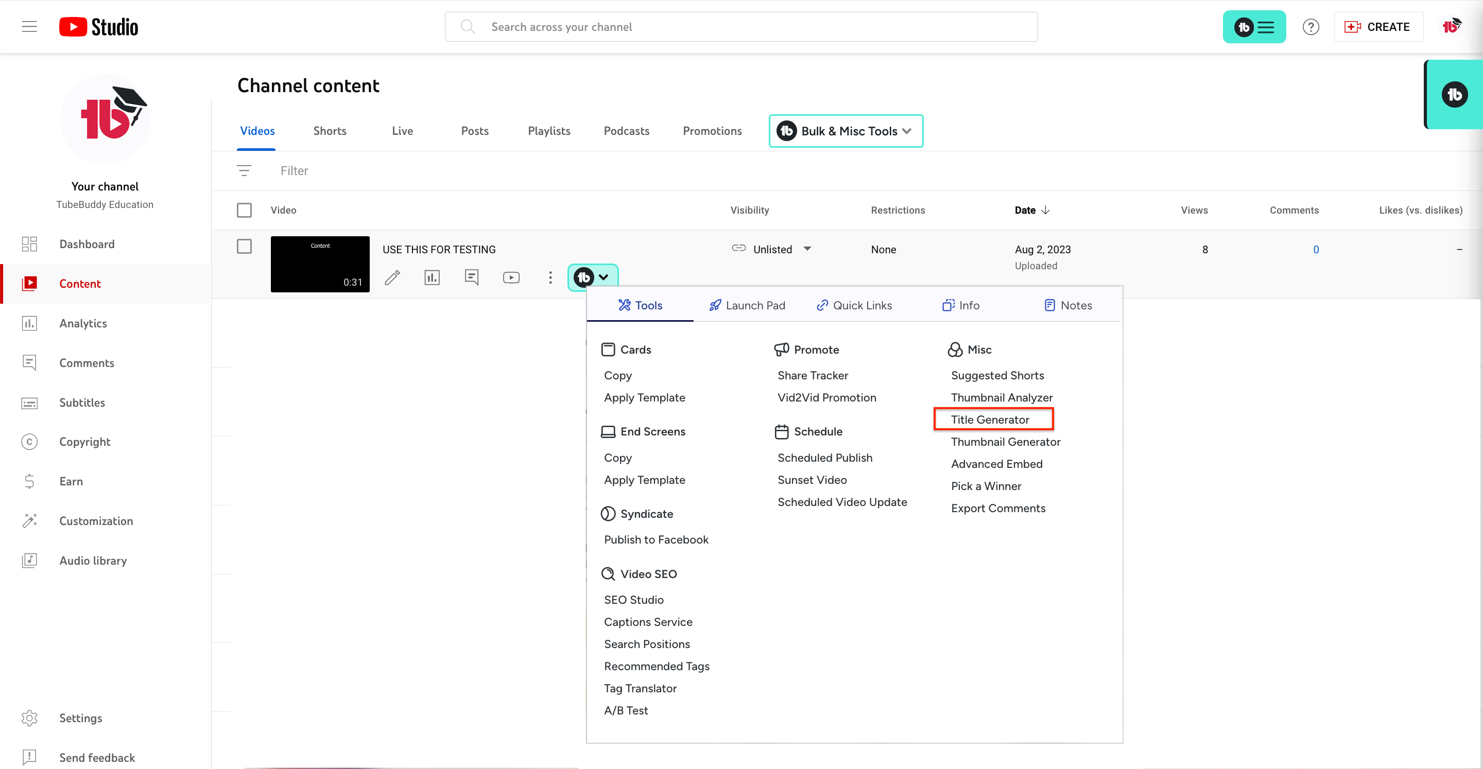Image resolution: width=1483 pixels, height=769 pixels.
Task: Click Publish to Facebook
Action: tap(656, 540)
